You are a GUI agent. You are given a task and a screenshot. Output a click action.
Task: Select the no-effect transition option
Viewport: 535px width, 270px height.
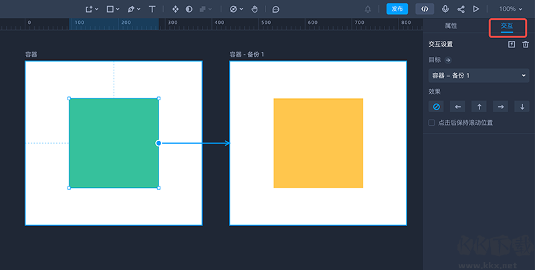437,107
